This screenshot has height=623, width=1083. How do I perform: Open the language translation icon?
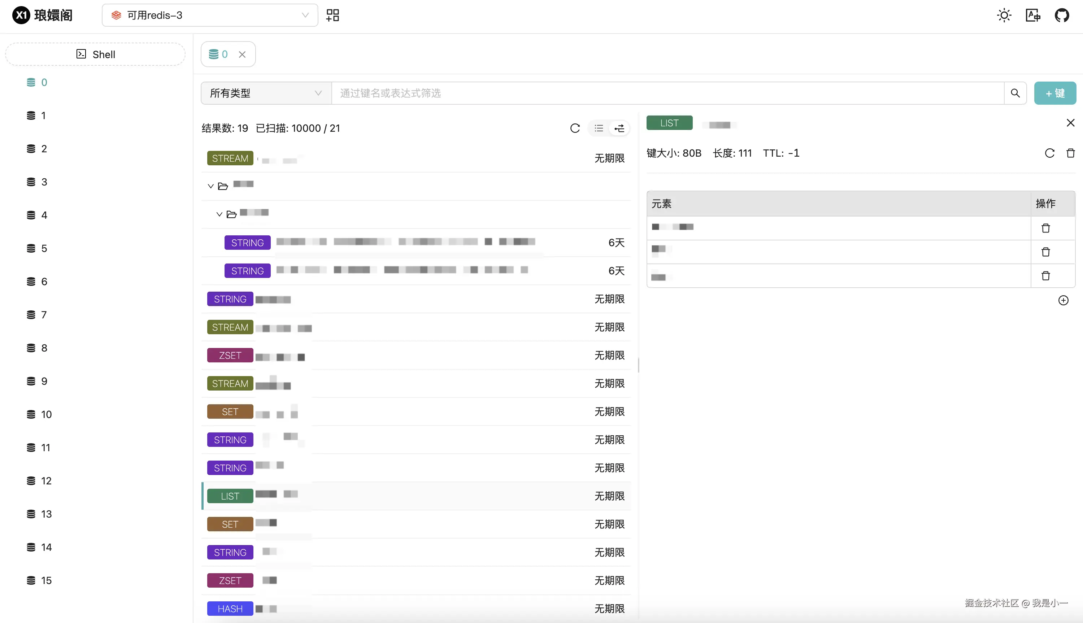pyautogui.click(x=1033, y=16)
